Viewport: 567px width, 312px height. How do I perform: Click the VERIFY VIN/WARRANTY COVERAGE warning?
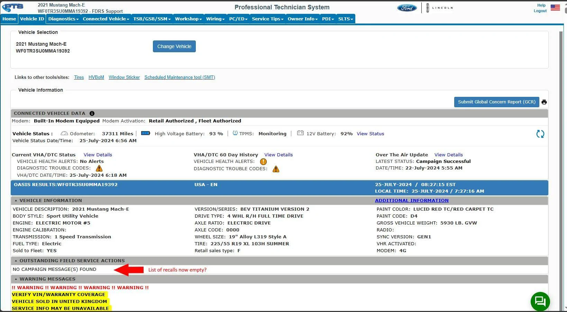coord(58,295)
